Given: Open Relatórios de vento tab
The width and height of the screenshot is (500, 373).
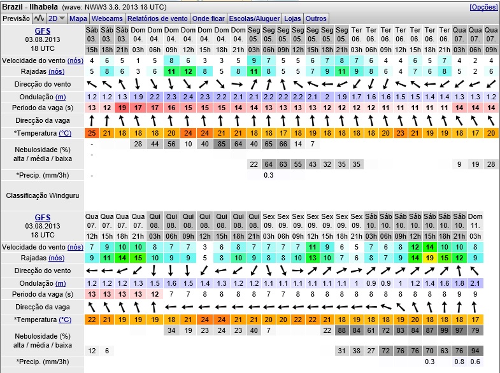Looking at the screenshot, I should [x=157, y=18].
